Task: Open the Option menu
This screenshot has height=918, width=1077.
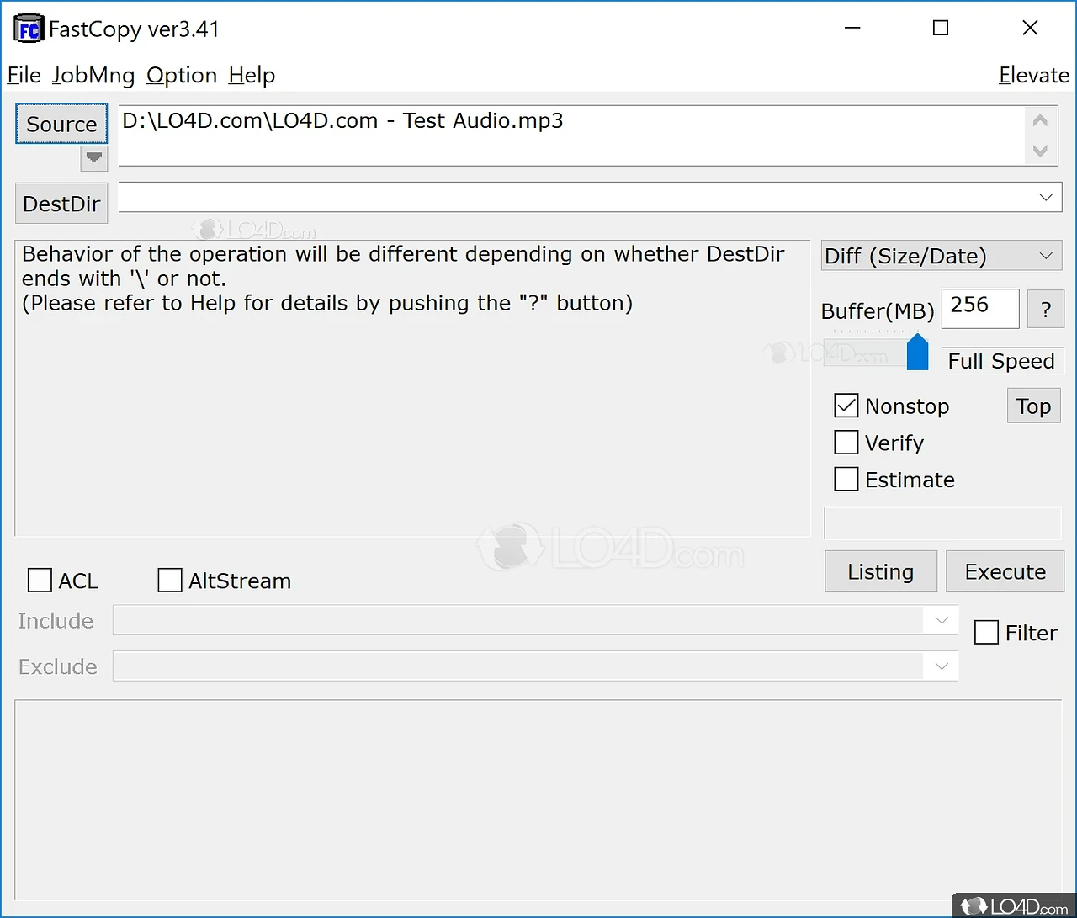Action: click(182, 76)
